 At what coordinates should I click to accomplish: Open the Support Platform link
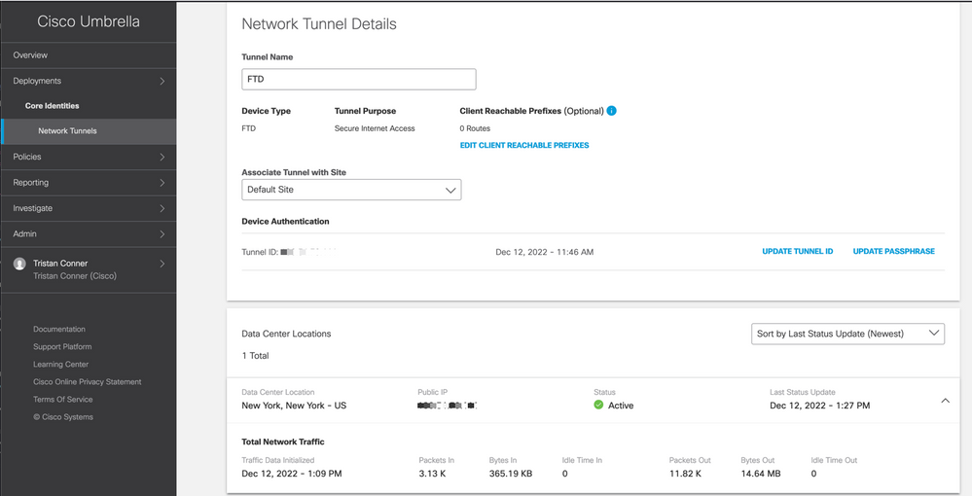[x=62, y=346]
